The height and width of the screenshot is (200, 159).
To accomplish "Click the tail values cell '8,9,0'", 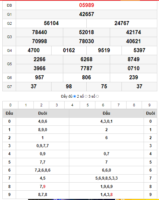I will pos(43,130).
